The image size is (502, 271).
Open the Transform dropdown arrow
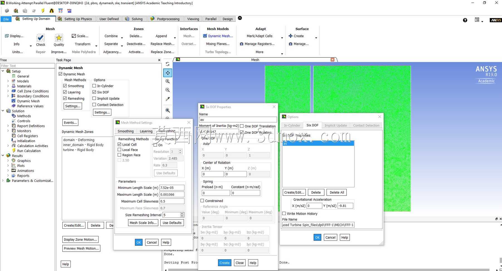(96, 46)
